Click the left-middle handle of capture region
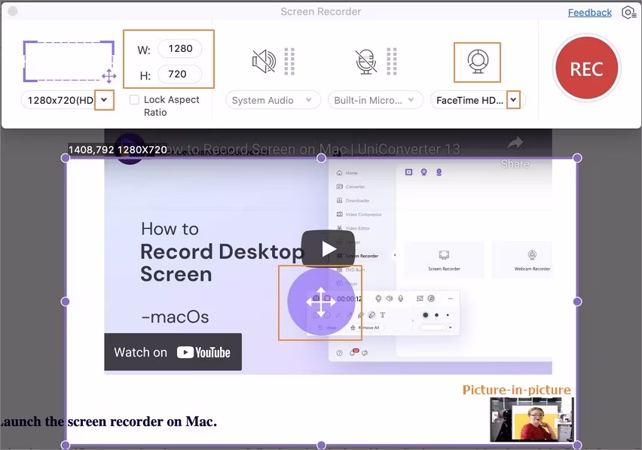 pos(65,302)
